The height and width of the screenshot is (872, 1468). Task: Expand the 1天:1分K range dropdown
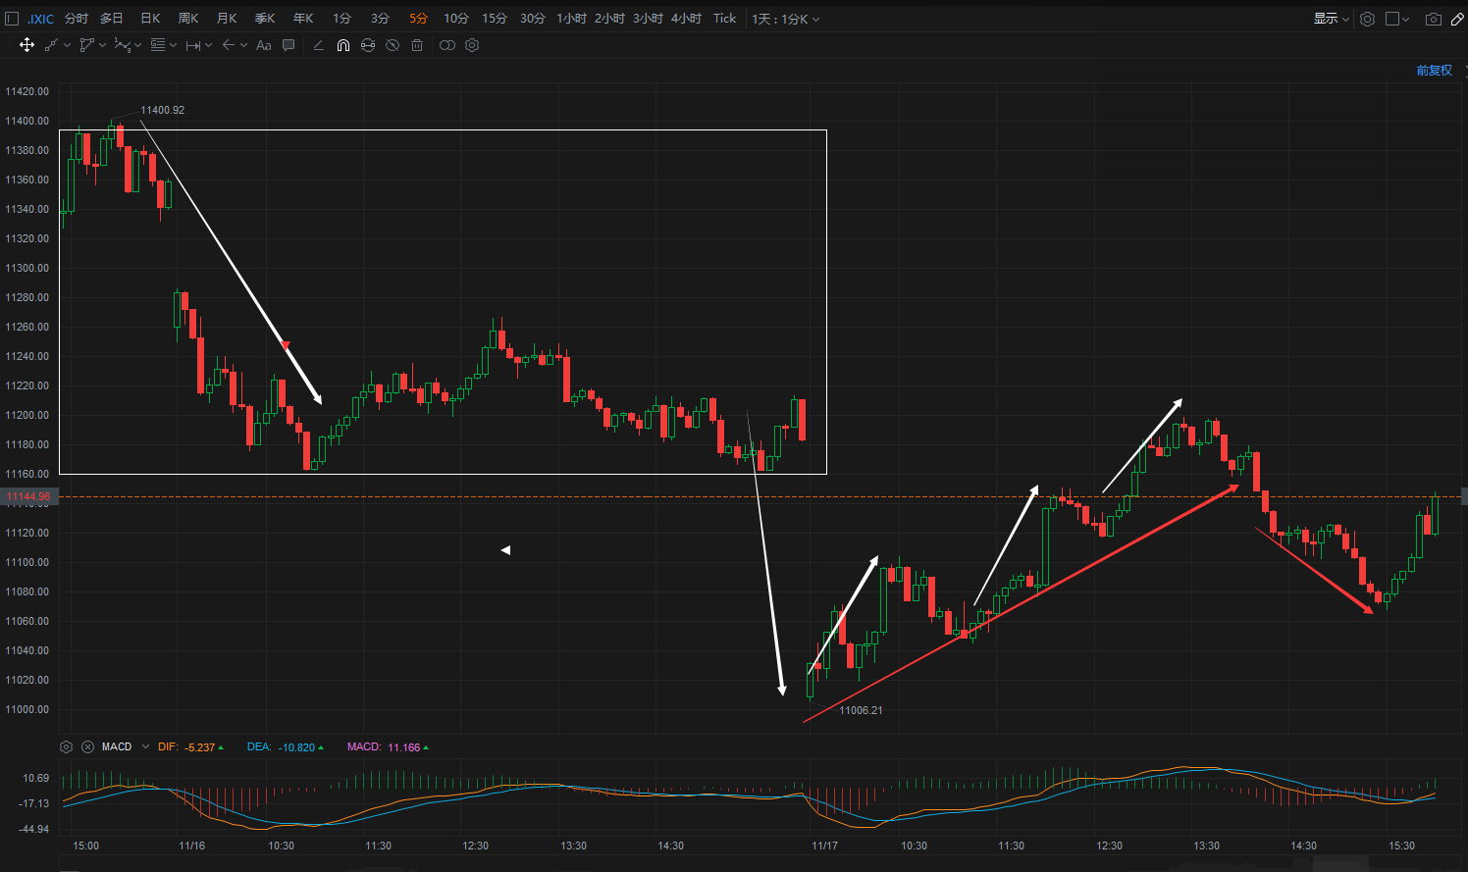(x=786, y=19)
